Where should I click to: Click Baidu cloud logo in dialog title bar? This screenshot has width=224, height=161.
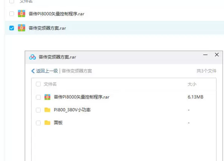32,57
